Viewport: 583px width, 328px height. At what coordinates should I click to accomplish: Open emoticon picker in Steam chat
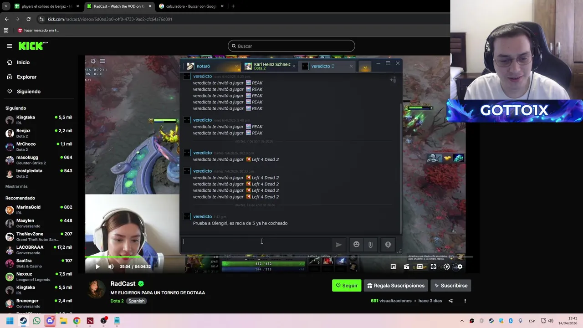coord(356,245)
